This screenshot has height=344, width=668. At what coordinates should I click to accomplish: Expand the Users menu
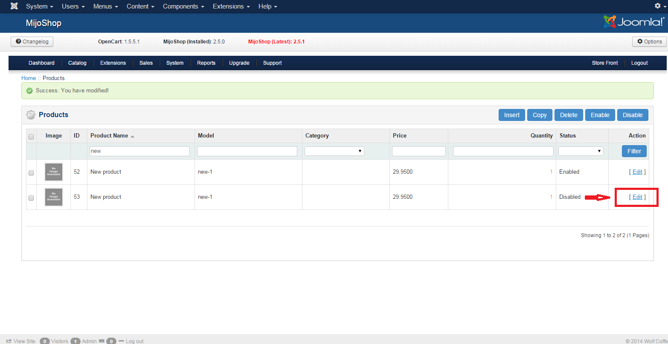73,6
